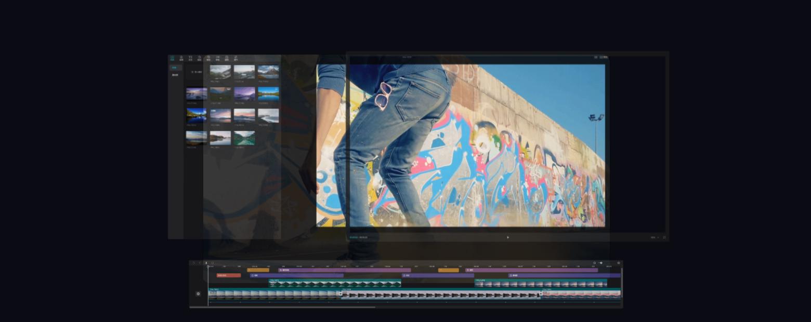Screen dimensions: 811x322
Task: Toggle fullscreen preview at bottom right of player
Action: pyautogui.click(x=664, y=237)
